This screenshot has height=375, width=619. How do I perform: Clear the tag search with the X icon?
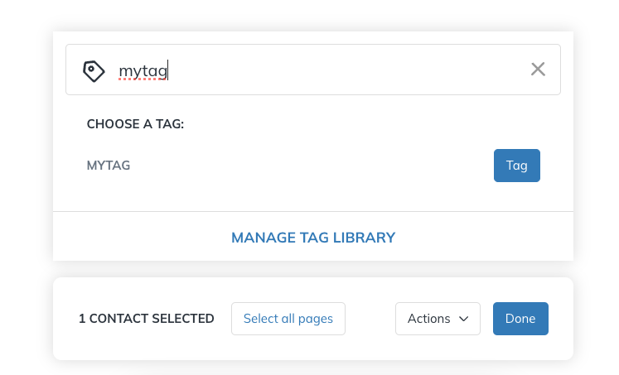(538, 70)
